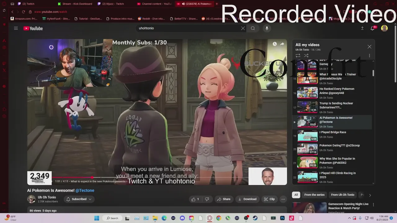Viewport: 397px width, 223px height.
Task: Clear the search text with the X
Action: pyautogui.click(x=243, y=28)
